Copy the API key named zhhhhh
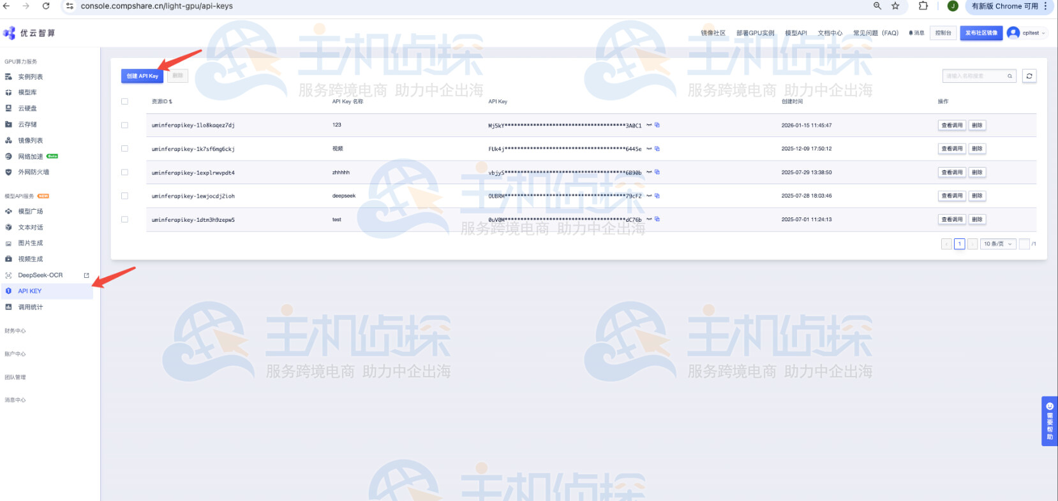The height and width of the screenshot is (501, 1058). click(x=657, y=172)
